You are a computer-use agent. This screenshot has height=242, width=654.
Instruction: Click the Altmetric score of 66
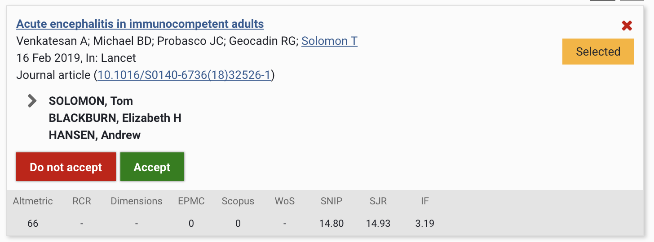33,223
